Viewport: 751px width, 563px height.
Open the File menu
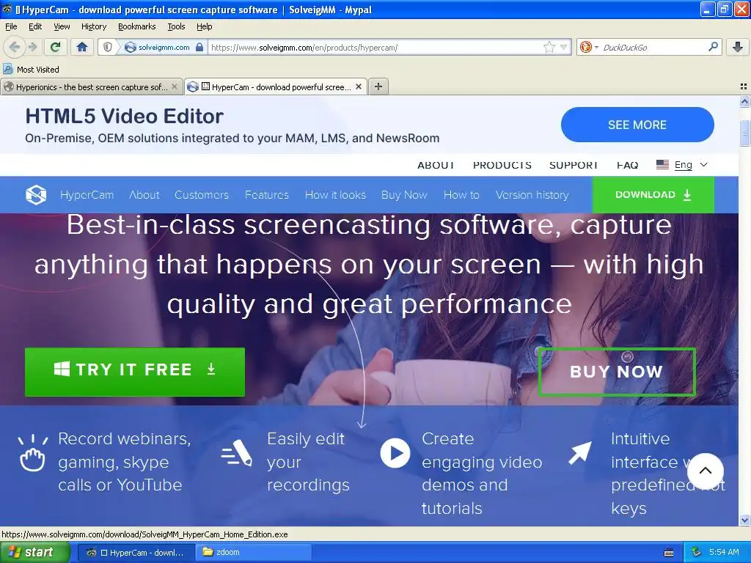tap(11, 26)
